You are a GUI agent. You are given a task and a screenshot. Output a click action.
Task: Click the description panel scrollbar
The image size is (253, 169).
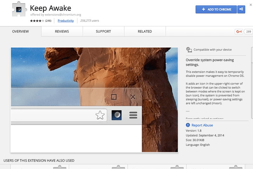(x=252, y=83)
